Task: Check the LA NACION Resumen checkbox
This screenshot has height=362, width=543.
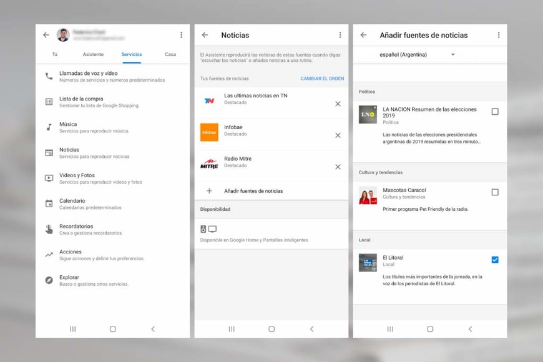Action: tap(495, 112)
